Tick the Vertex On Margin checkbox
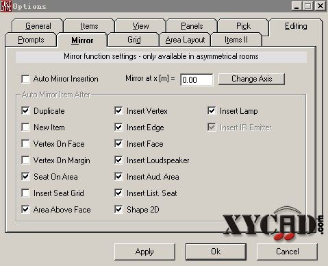Image resolution: width=328 pixels, height=266 pixels. tap(25, 160)
